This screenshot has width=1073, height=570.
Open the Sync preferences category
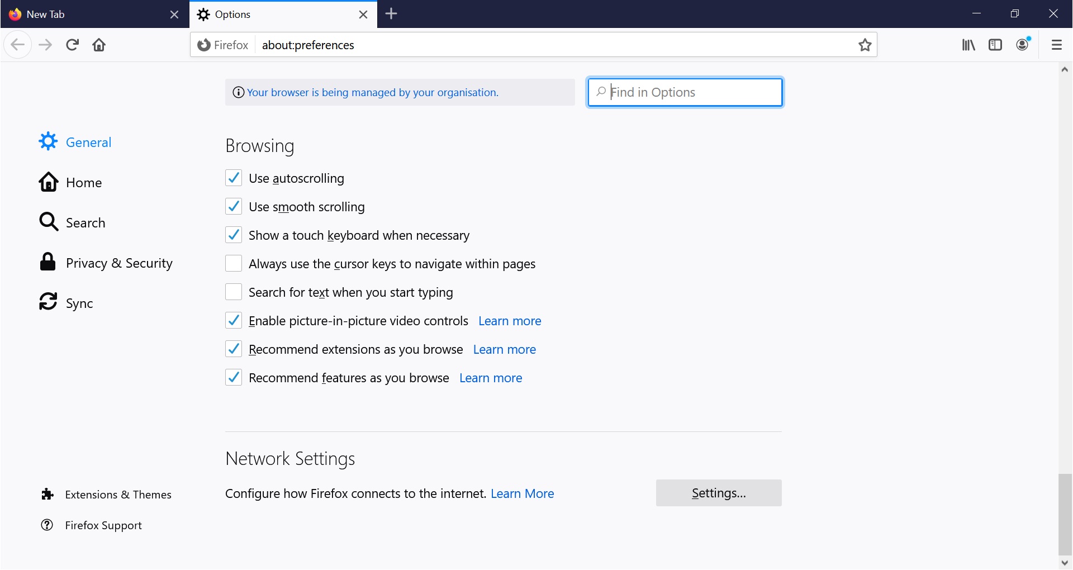pos(66,303)
